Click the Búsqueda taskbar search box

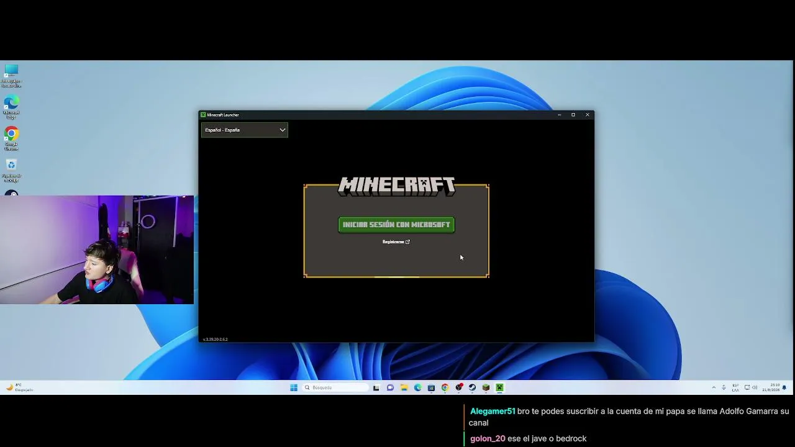click(x=335, y=387)
